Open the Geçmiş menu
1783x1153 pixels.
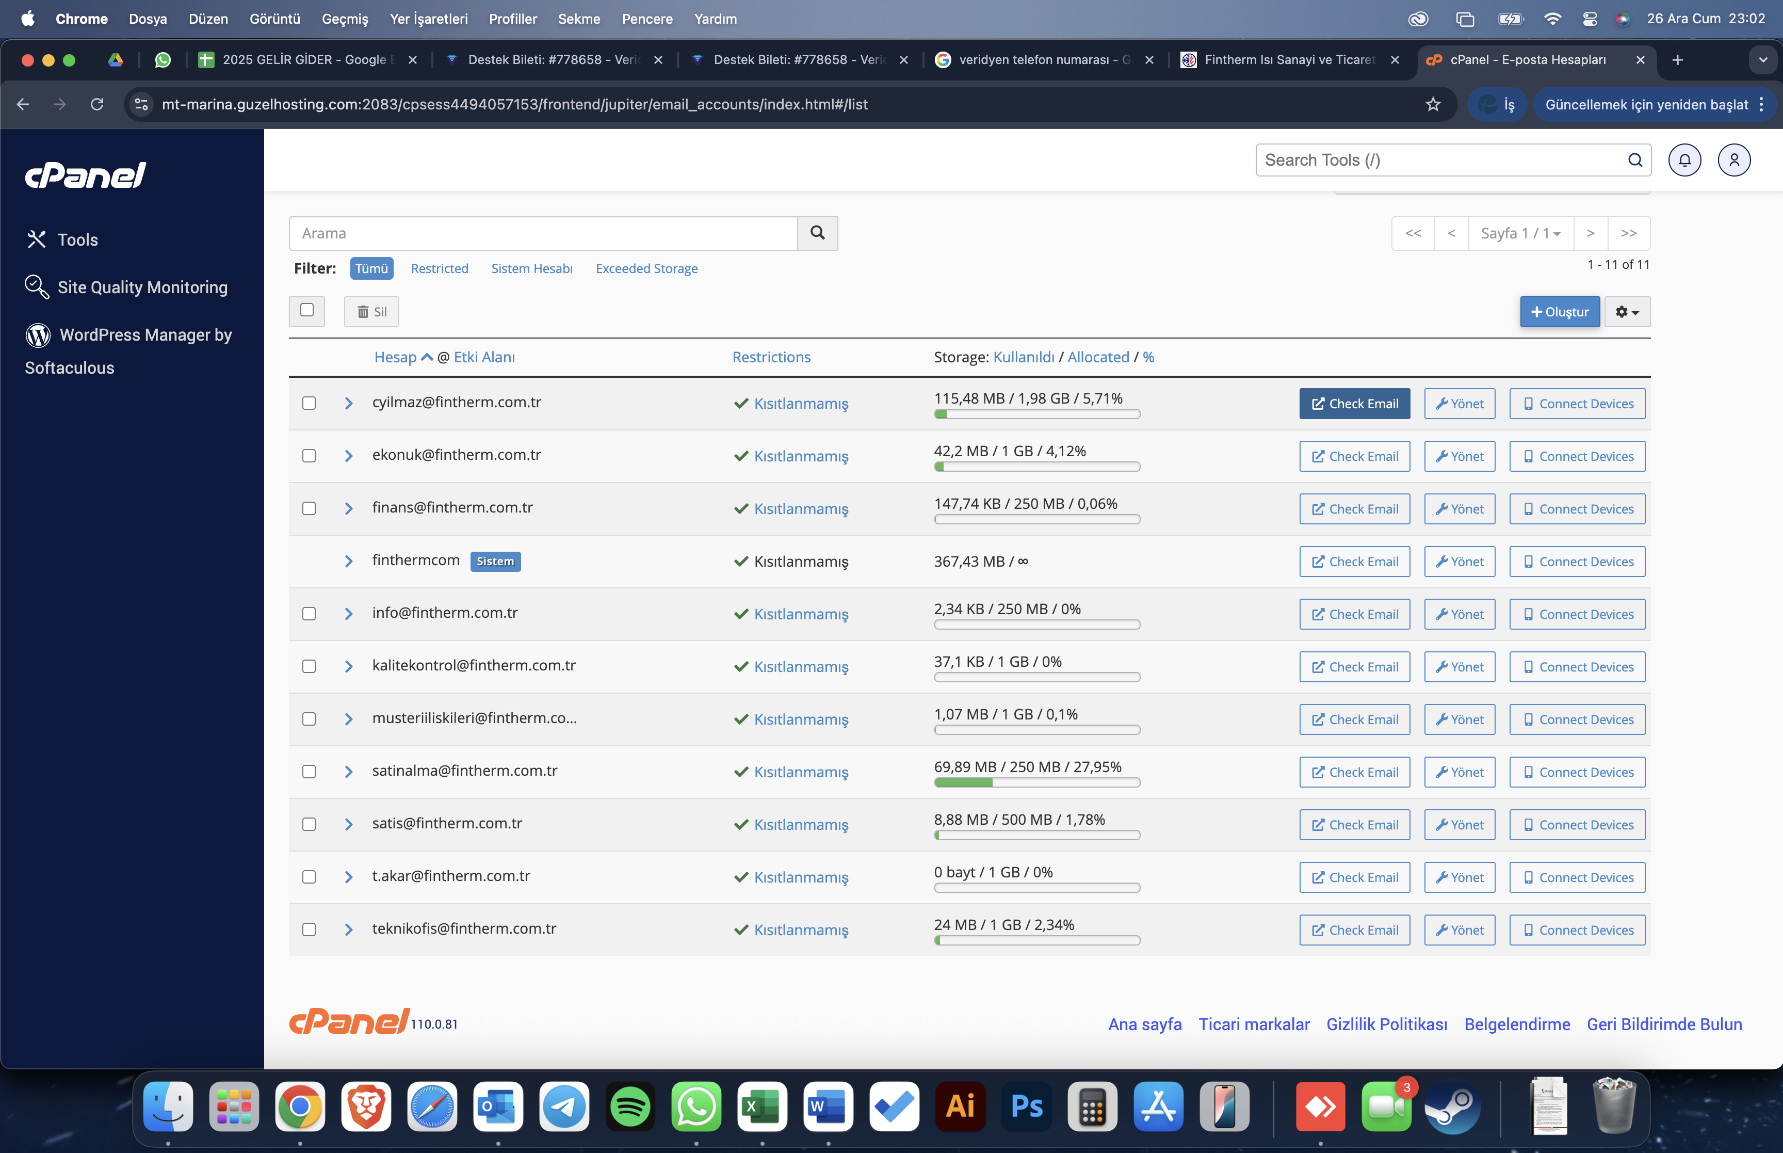(345, 19)
